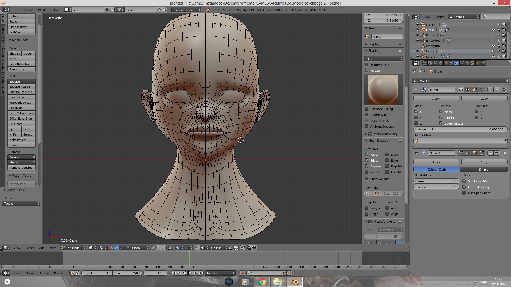The image size is (511, 287).
Task: Enable the Textured Solid checkbox
Action: click(366, 65)
